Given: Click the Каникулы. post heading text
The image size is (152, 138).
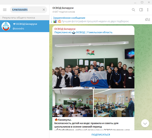Looking at the screenshot, I should pos(65,120).
